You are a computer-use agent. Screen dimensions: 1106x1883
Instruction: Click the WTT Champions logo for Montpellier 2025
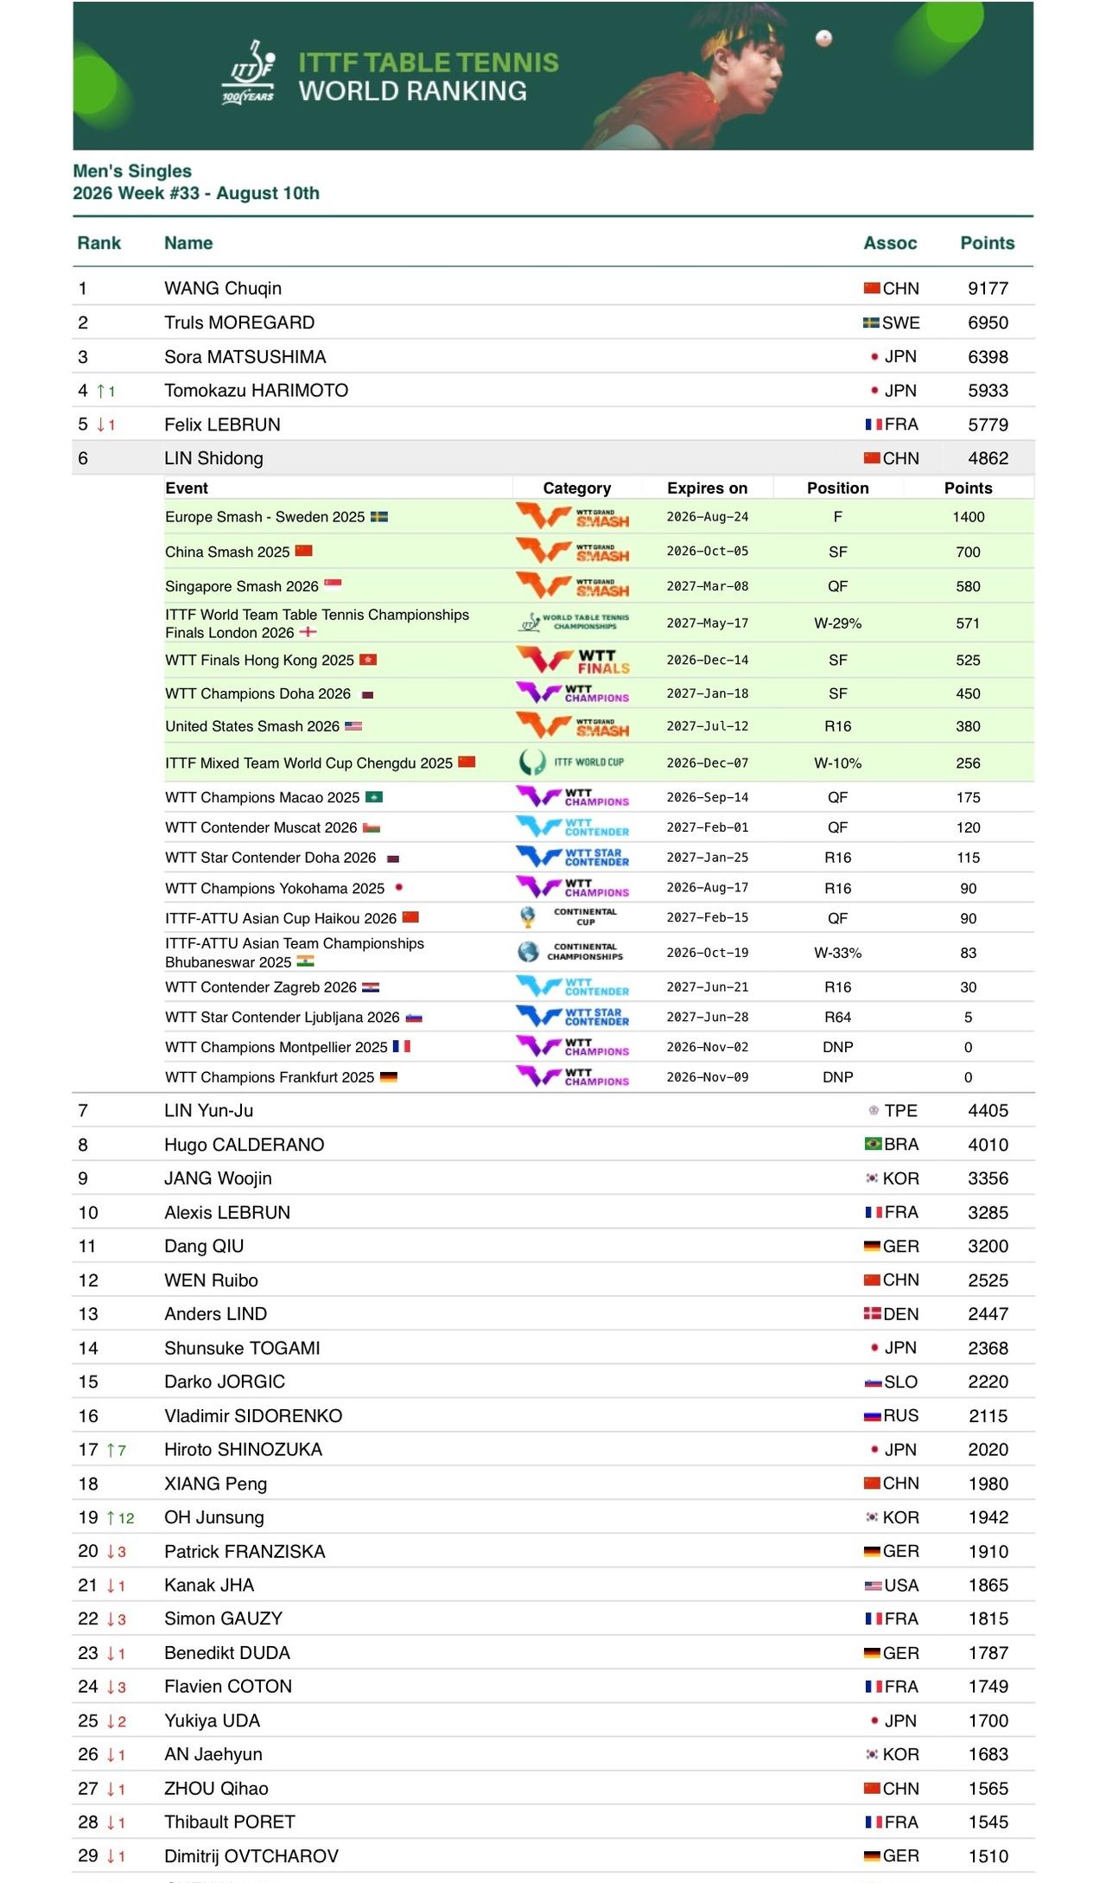coord(572,1046)
